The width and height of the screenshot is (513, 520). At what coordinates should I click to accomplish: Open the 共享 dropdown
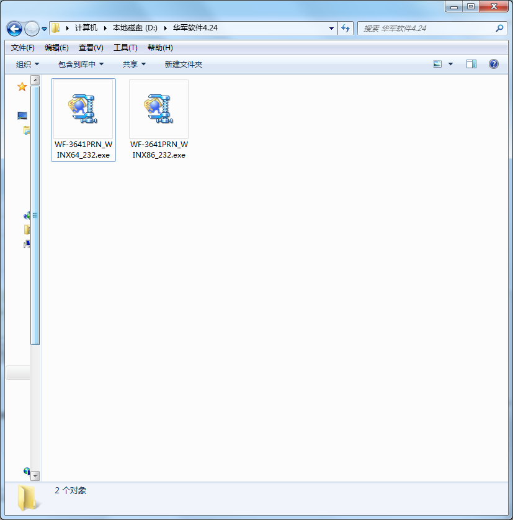tap(134, 64)
